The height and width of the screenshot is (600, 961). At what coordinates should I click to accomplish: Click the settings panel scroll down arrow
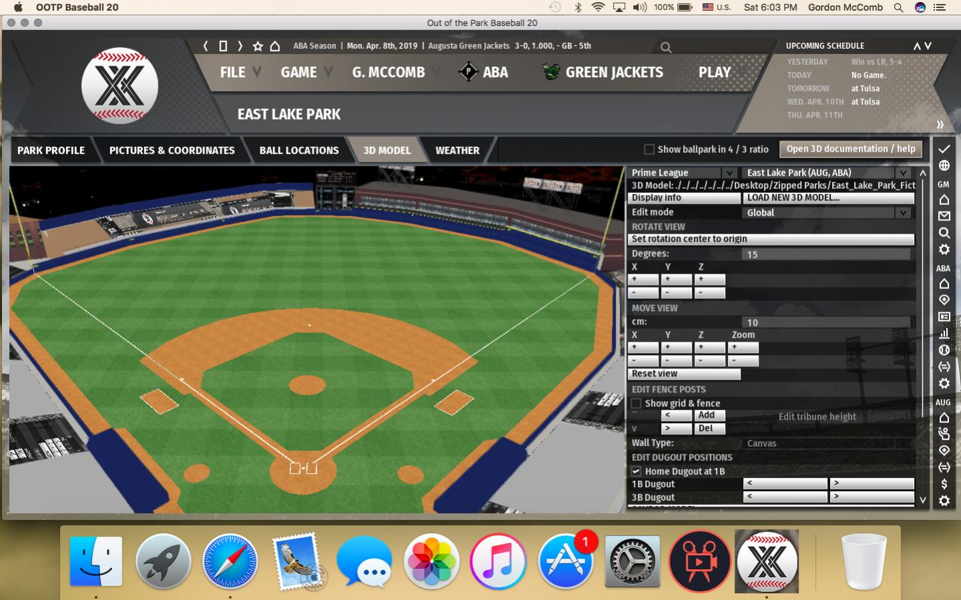[923, 500]
